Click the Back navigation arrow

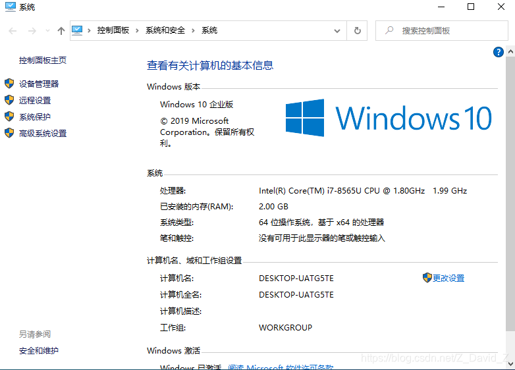tap(13, 31)
